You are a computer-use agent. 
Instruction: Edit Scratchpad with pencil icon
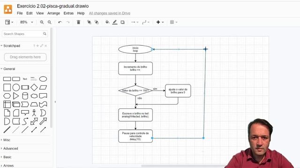coord(42,46)
